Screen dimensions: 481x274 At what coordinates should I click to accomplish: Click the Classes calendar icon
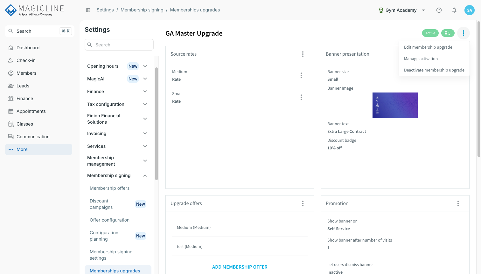[11, 124]
